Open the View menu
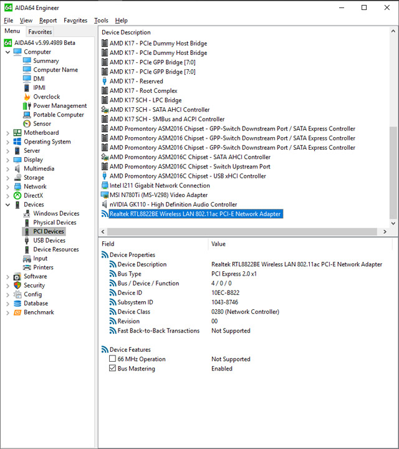399x449 pixels. 26,21
